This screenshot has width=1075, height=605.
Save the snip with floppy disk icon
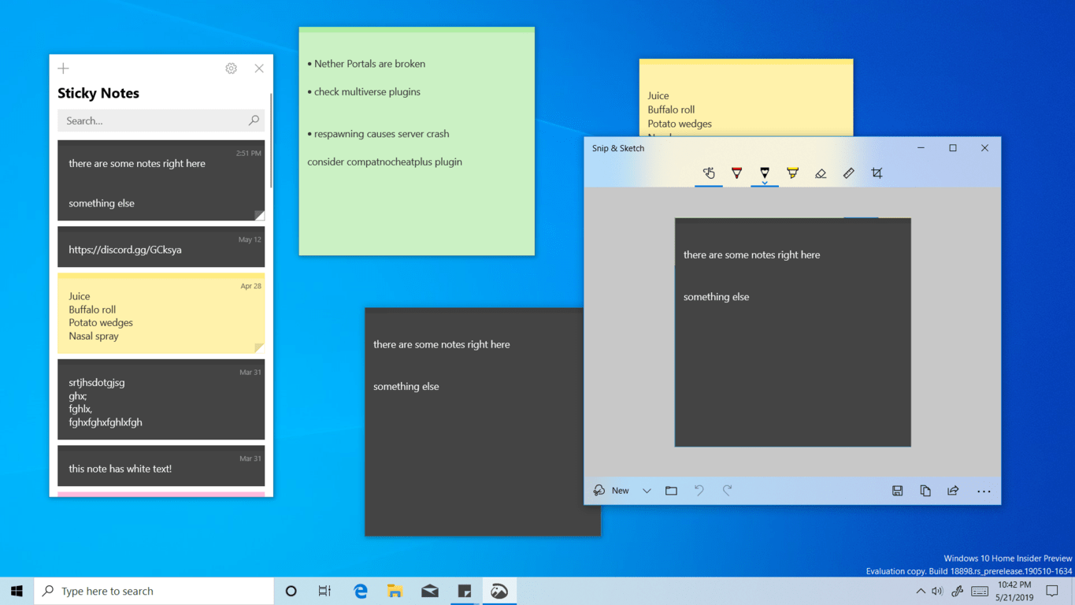point(897,491)
